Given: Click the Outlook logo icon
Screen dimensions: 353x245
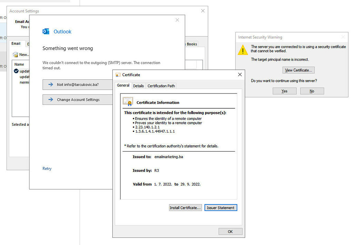Looking at the screenshot, I should tap(46, 32).
